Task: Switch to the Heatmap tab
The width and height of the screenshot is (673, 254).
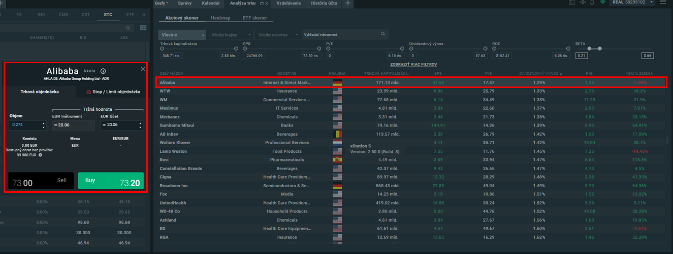Action: point(220,18)
